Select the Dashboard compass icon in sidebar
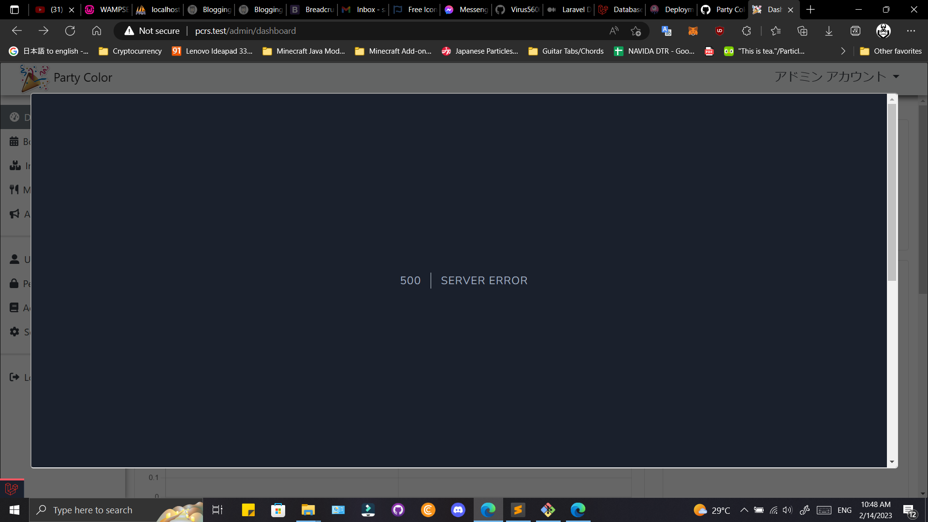 tap(14, 117)
